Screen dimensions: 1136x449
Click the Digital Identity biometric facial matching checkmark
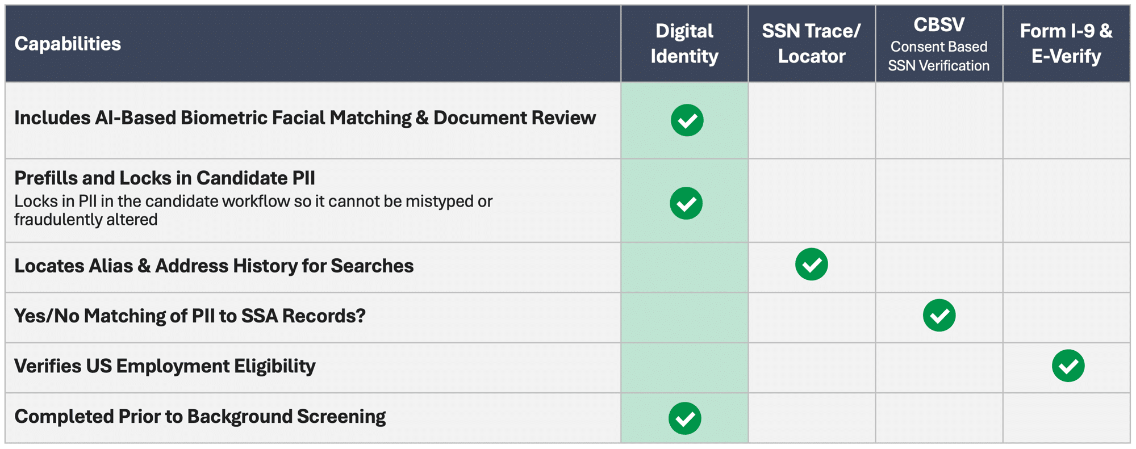tap(687, 120)
